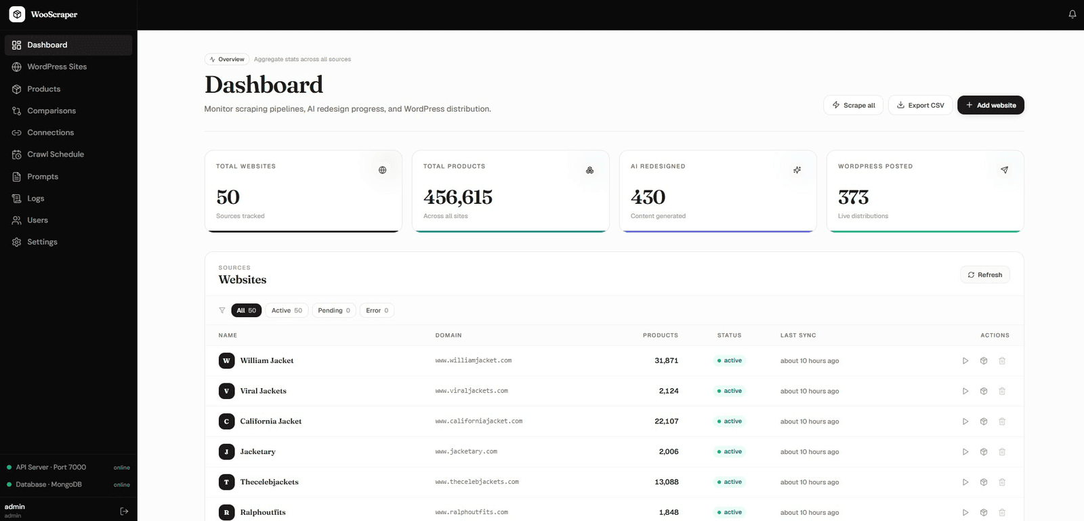View products for California Jacket
Image resolution: width=1084 pixels, height=521 pixels.
coord(984,421)
